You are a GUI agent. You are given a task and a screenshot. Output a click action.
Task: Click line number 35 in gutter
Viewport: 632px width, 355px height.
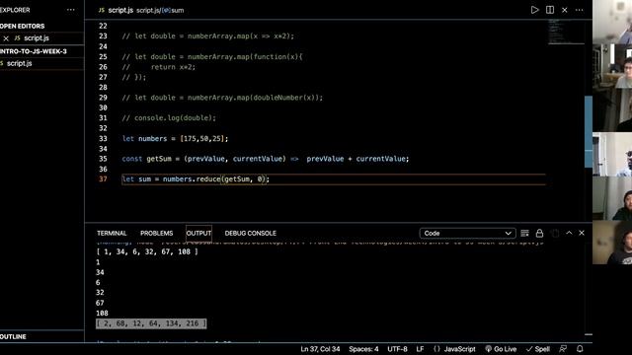point(103,159)
